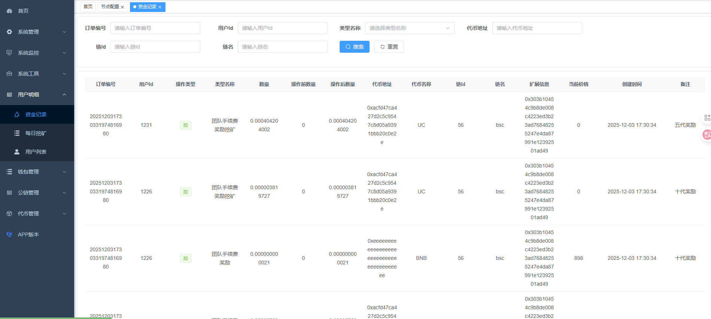
Task: Switch to the 首页 tab
Action: tap(88, 7)
